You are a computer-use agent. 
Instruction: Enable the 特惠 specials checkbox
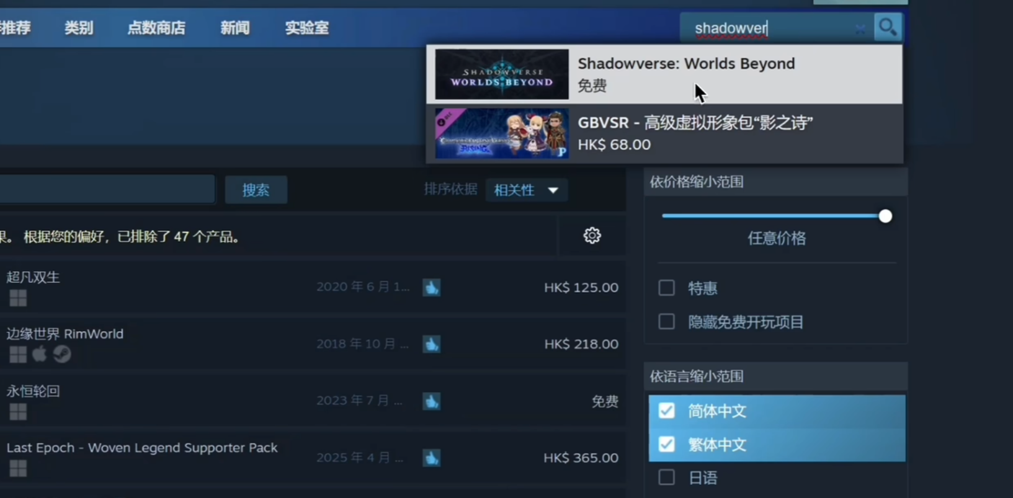click(x=666, y=288)
